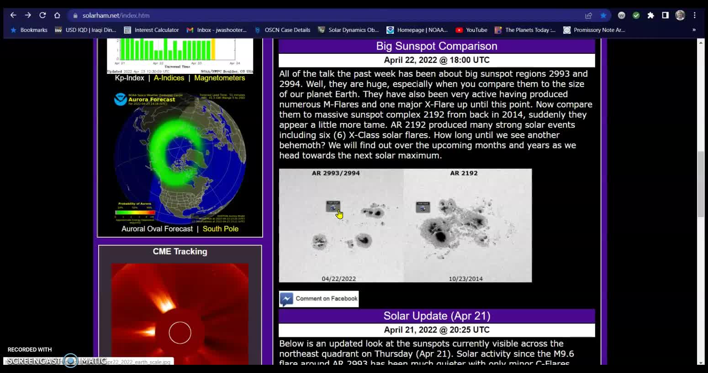Click the scrollbar down arrow
The image size is (708, 373).
[701, 363]
